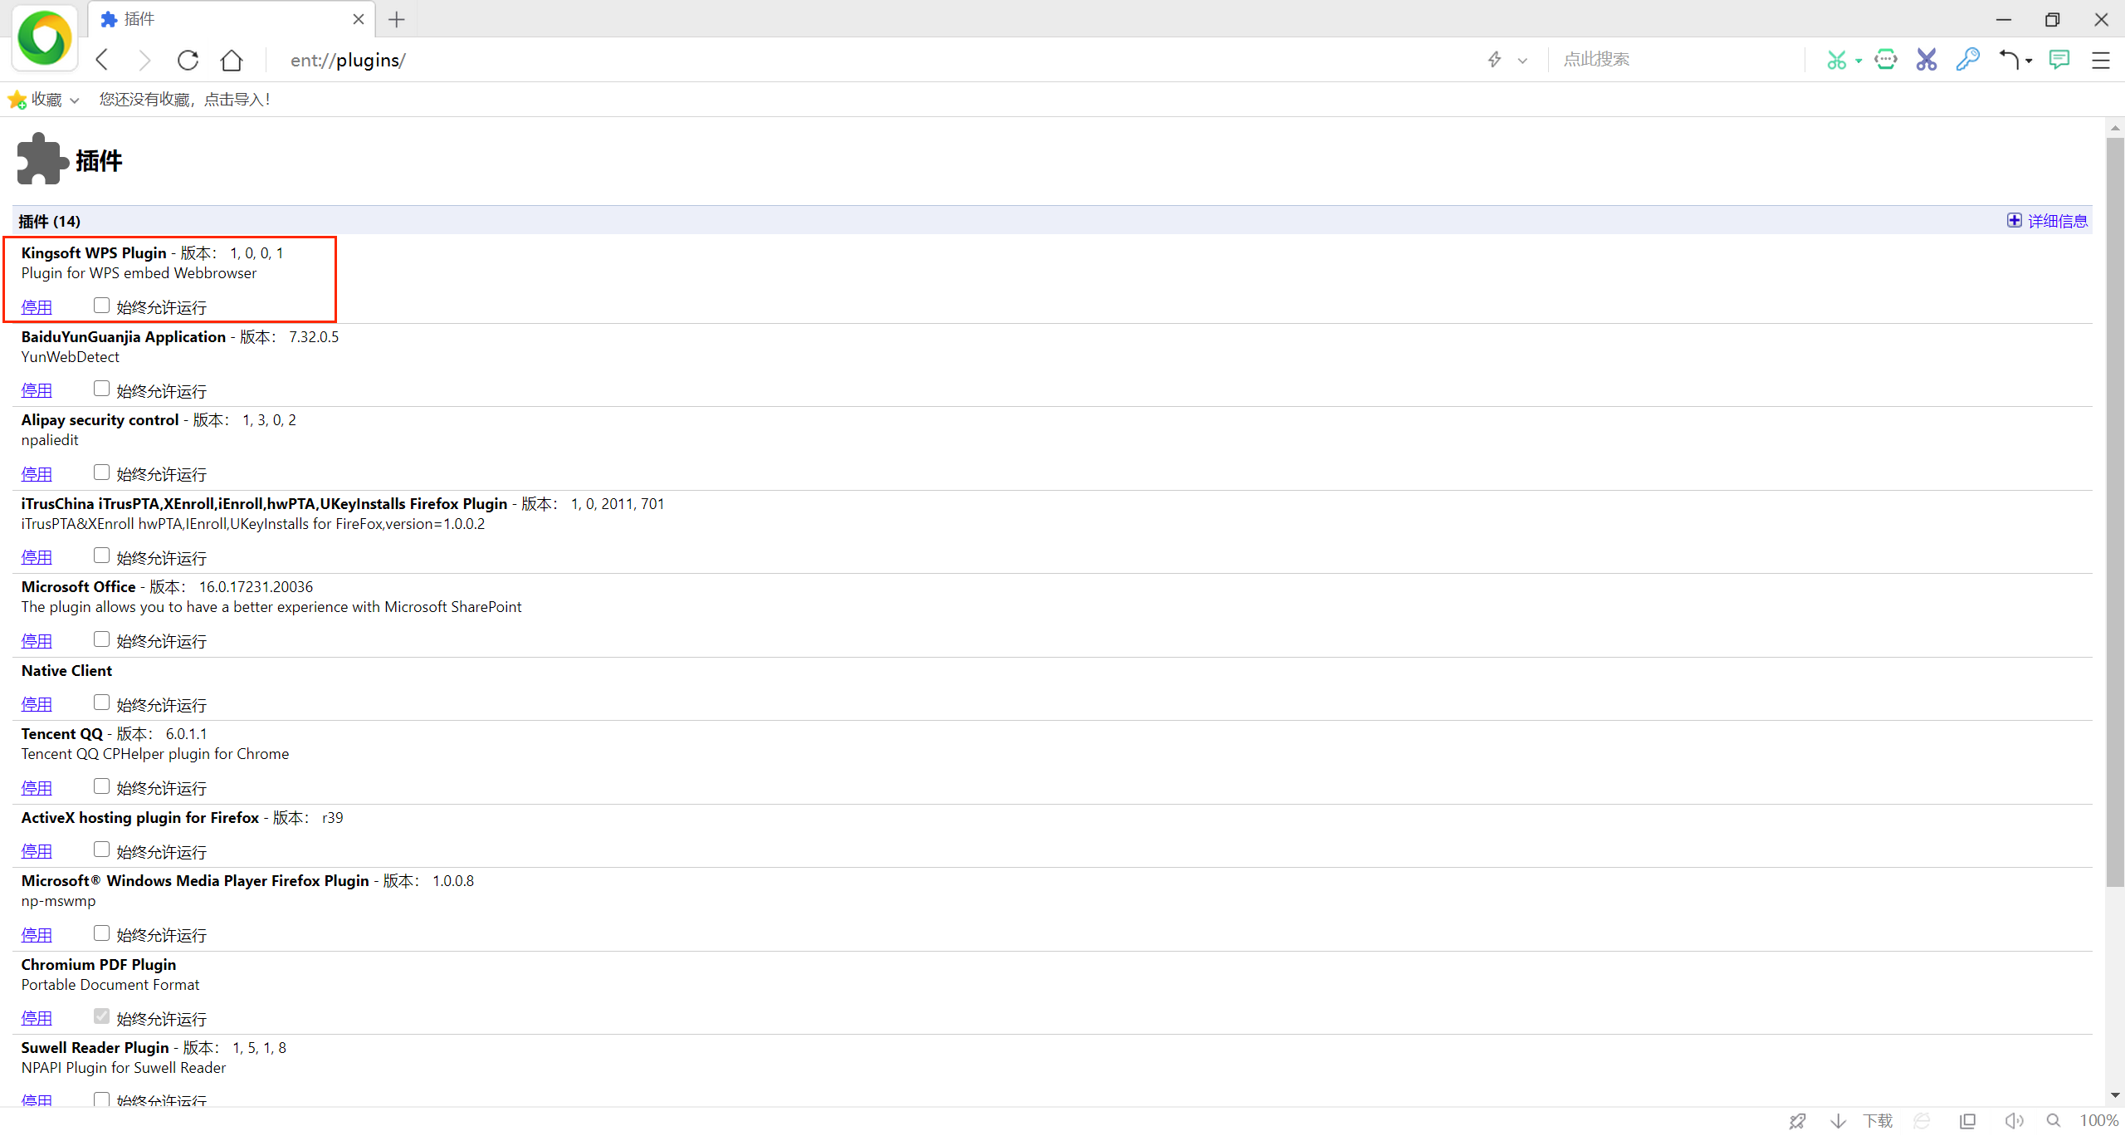Go forward with the forward arrow
2125x1136 pixels.
144,60
